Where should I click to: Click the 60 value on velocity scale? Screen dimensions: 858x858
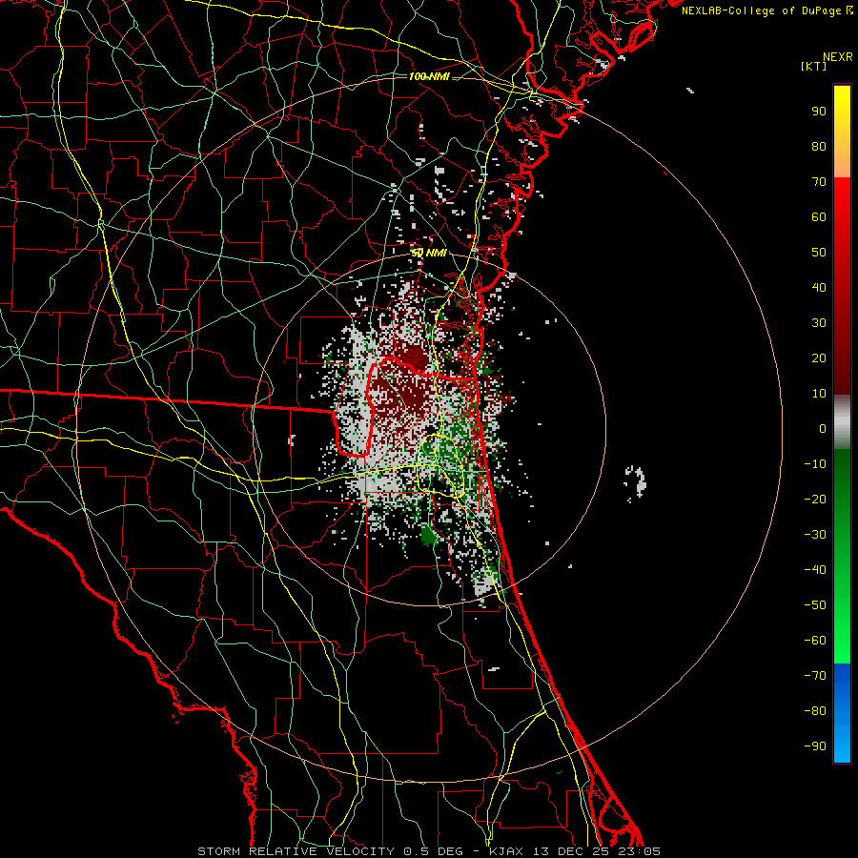(x=819, y=216)
